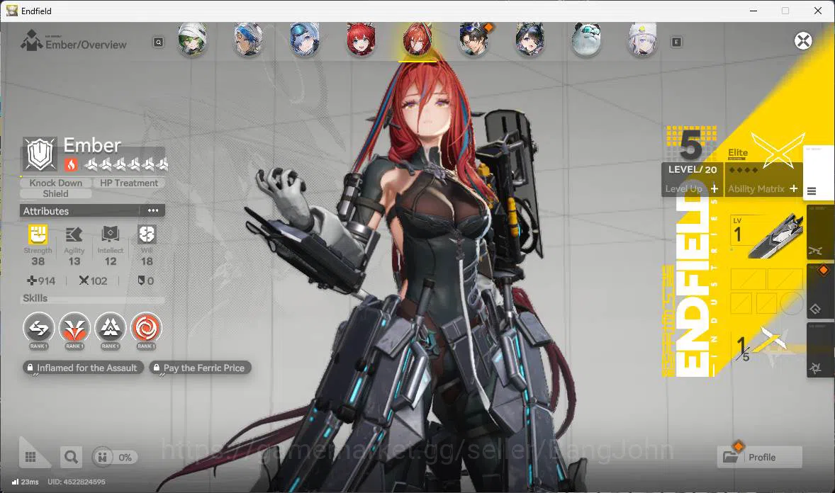835x493 pixels.
Task: Minimize the Endfield window
Action: pyautogui.click(x=753, y=11)
